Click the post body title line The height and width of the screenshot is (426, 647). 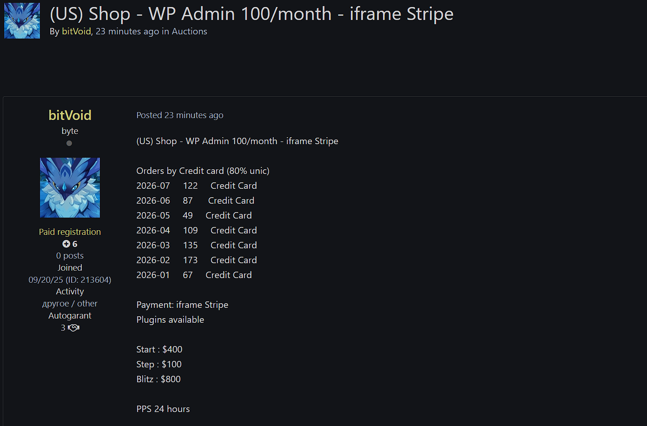pyautogui.click(x=238, y=141)
